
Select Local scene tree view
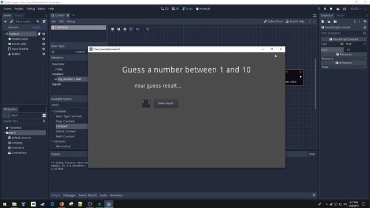coord(36,27)
